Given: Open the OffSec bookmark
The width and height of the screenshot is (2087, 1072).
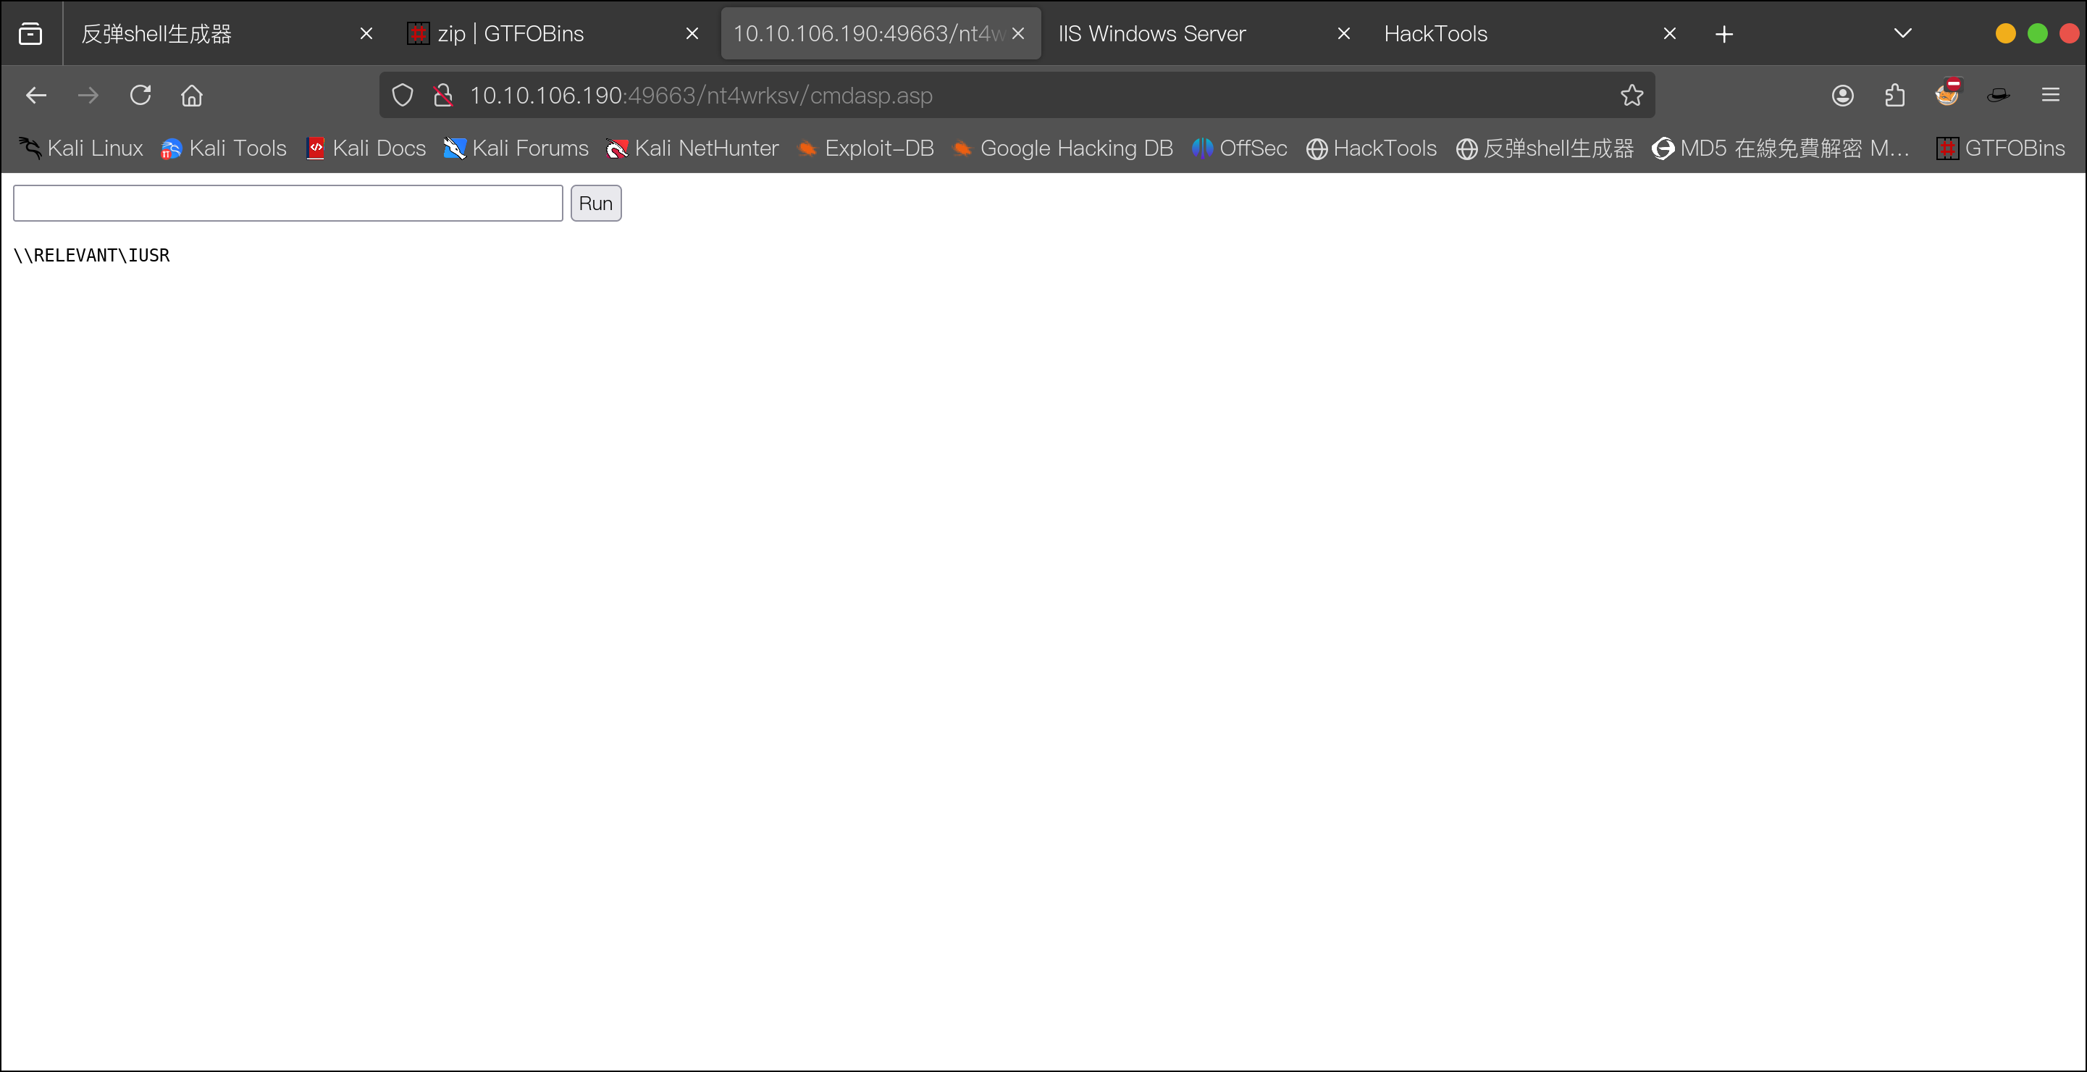Looking at the screenshot, I should (x=1240, y=148).
